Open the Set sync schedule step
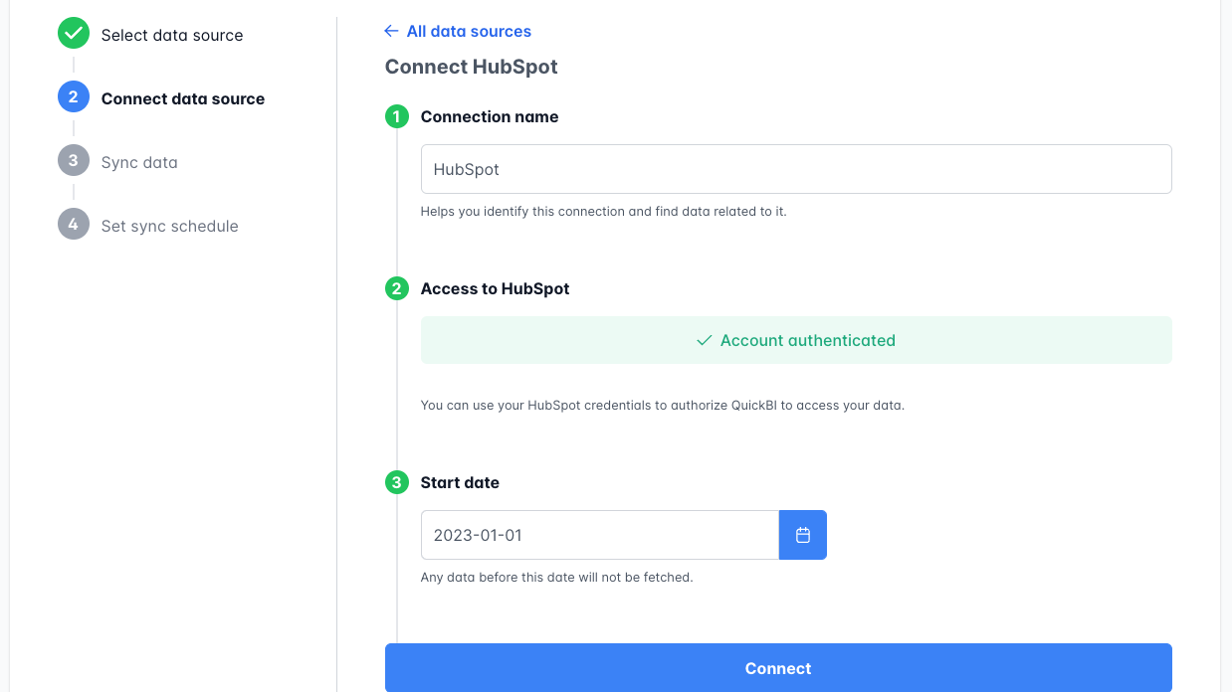Image resolution: width=1232 pixels, height=692 pixels. click(169, 226)
